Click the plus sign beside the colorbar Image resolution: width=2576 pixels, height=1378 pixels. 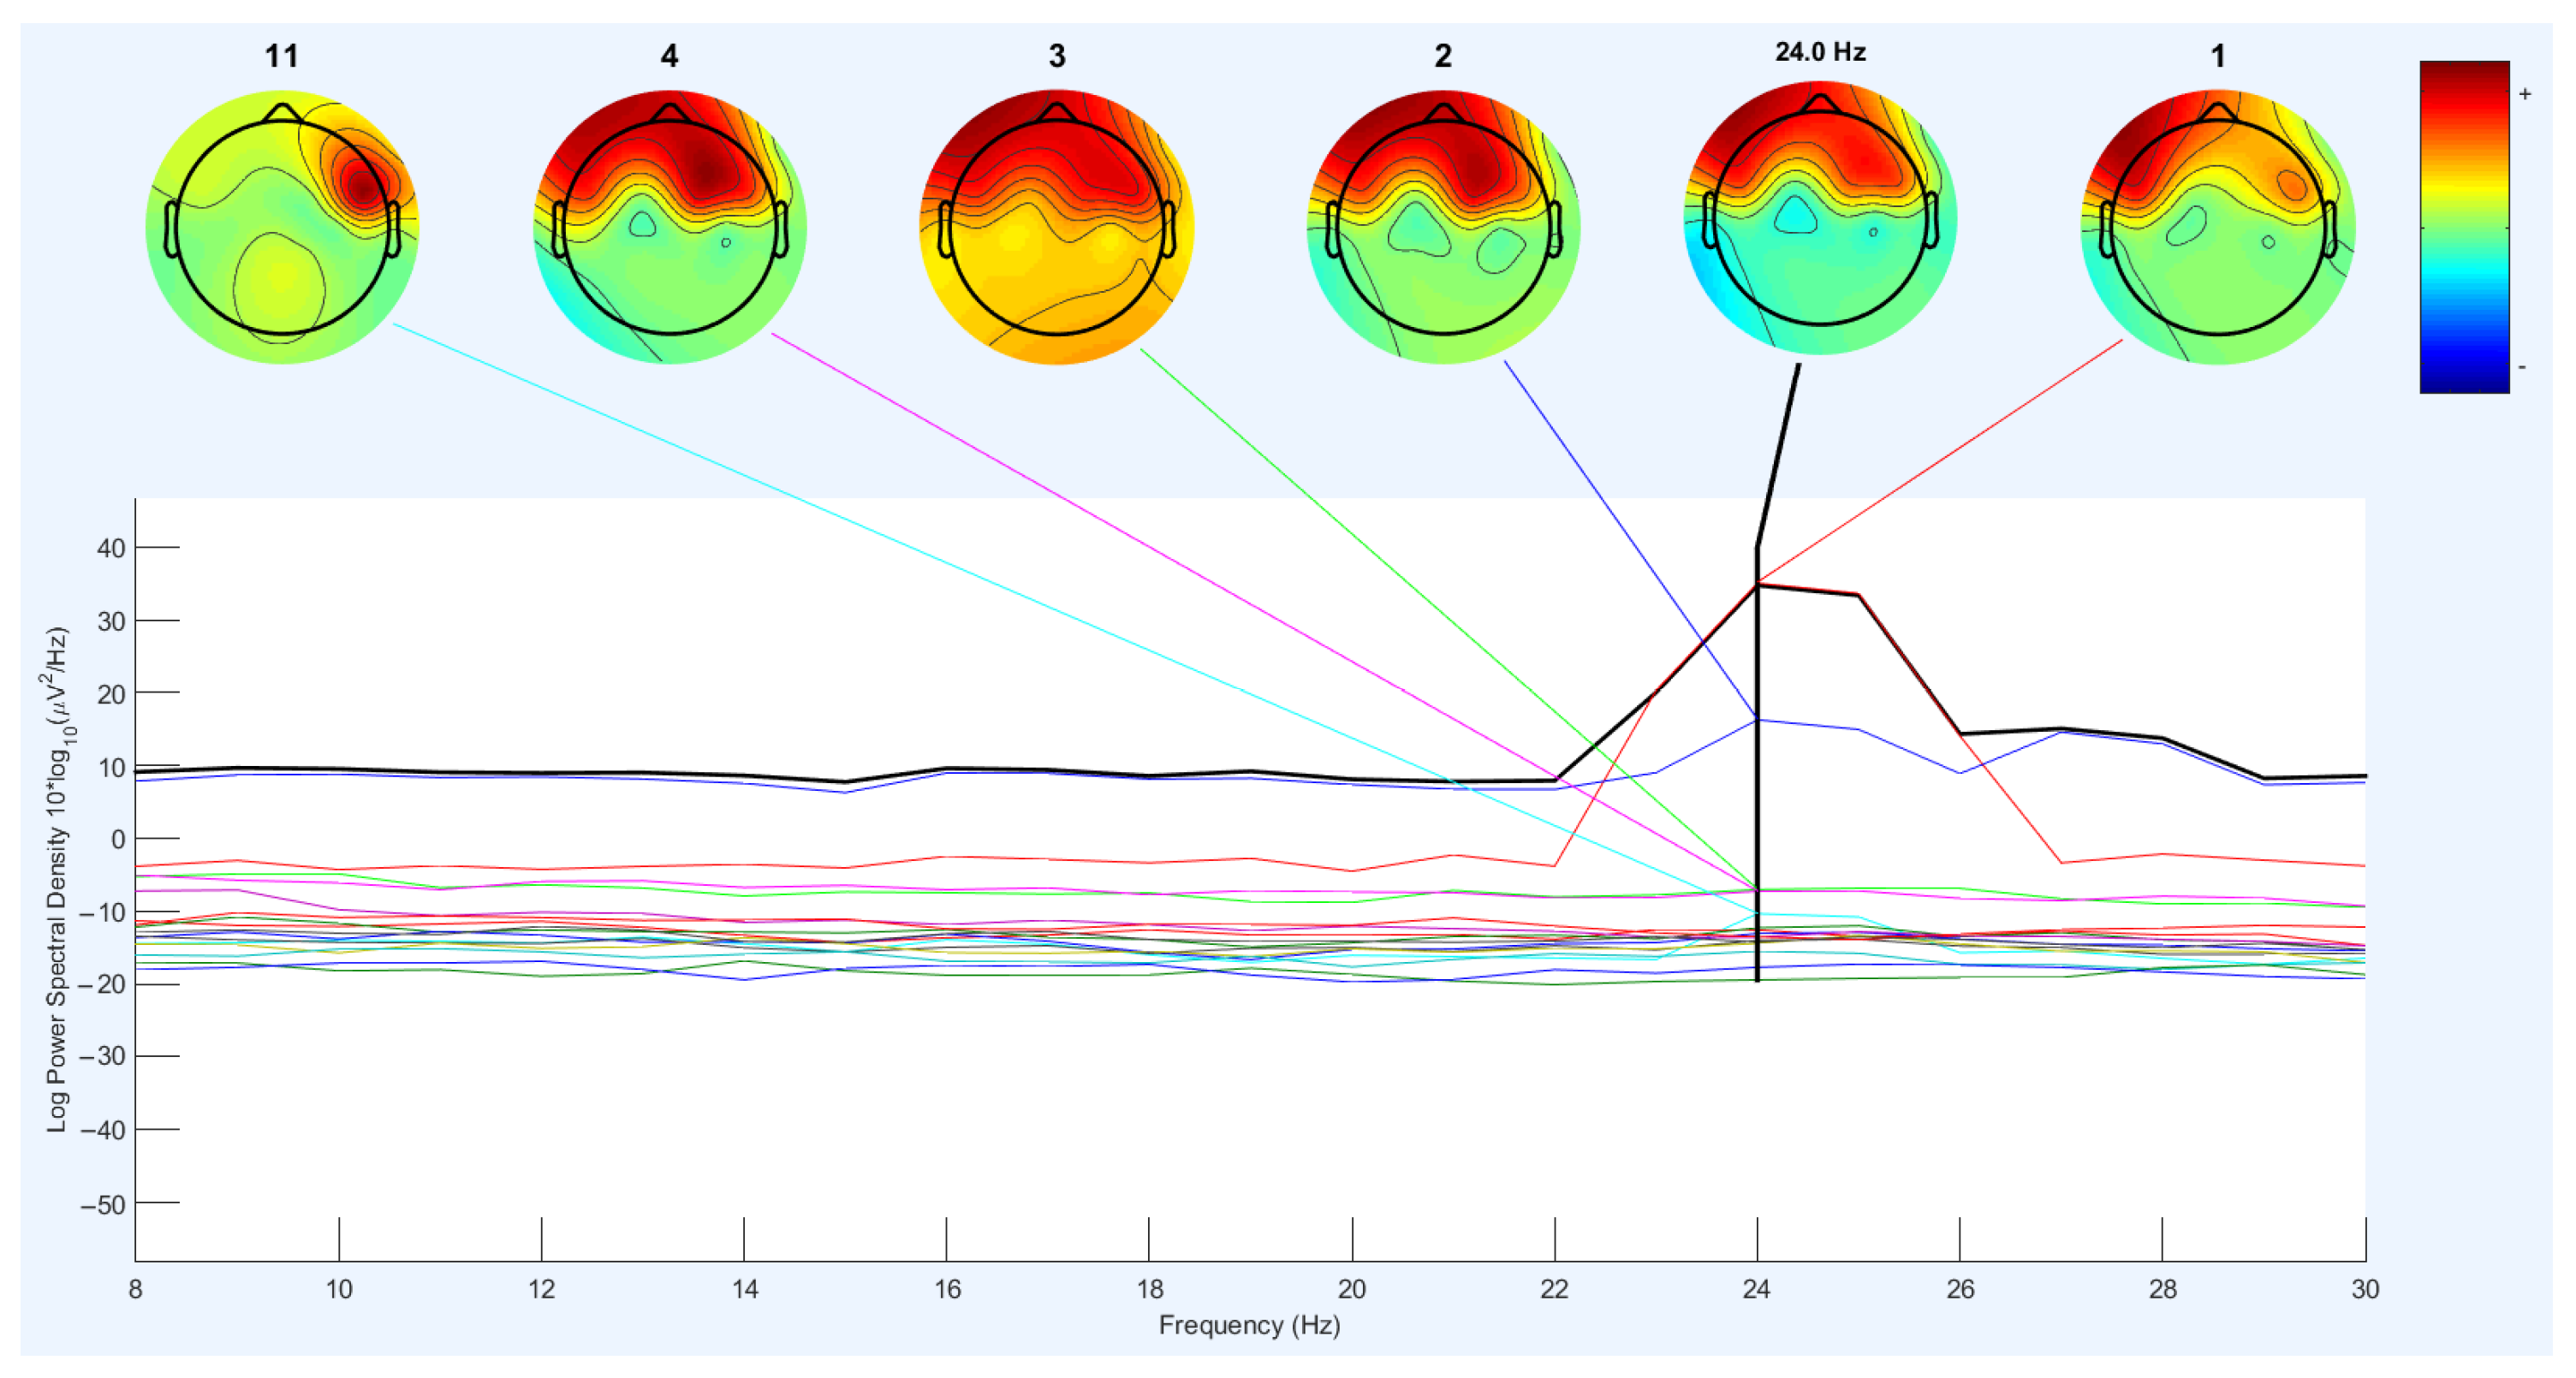[x=2525, y=94]
